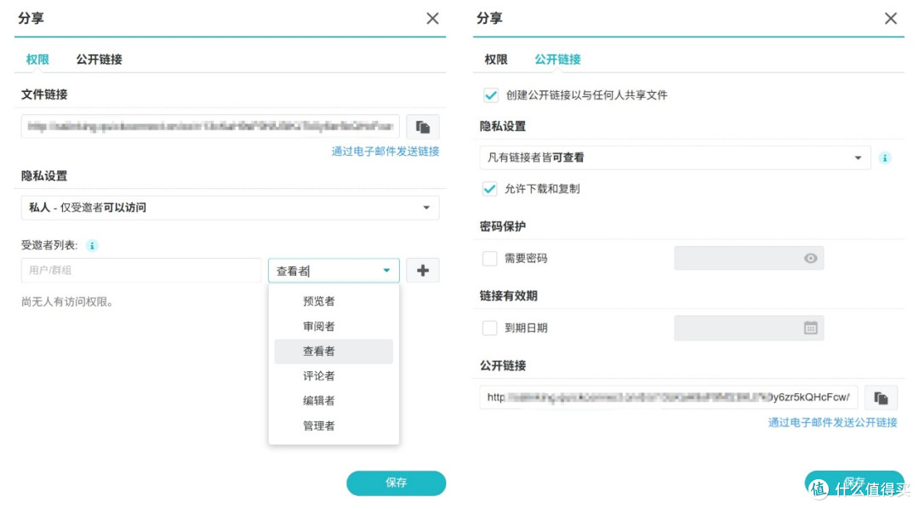Close the right share dialog
Image resolution: width=919 pixels, height=509 pixels.
(891, 19)
